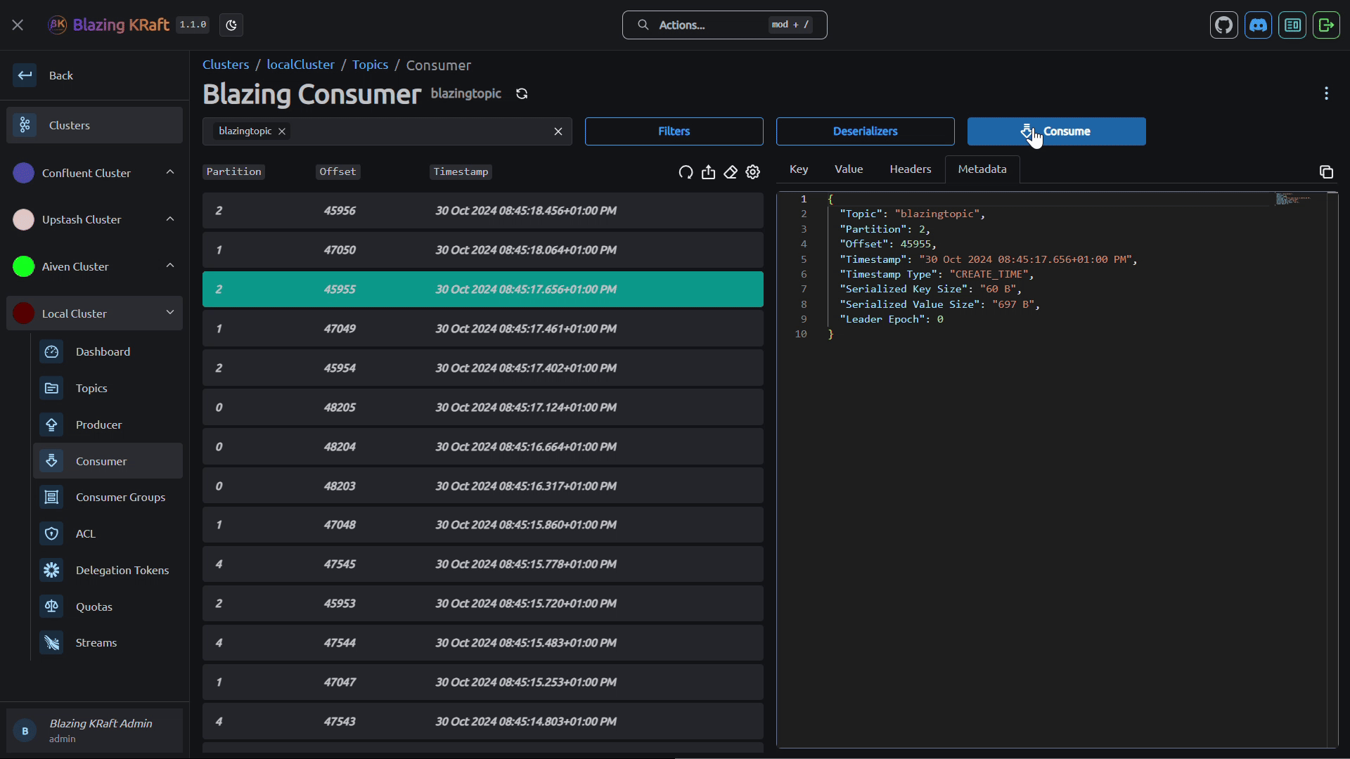Sort by Offset column header
Screen dimensions: 1350x759
(337, 172)
